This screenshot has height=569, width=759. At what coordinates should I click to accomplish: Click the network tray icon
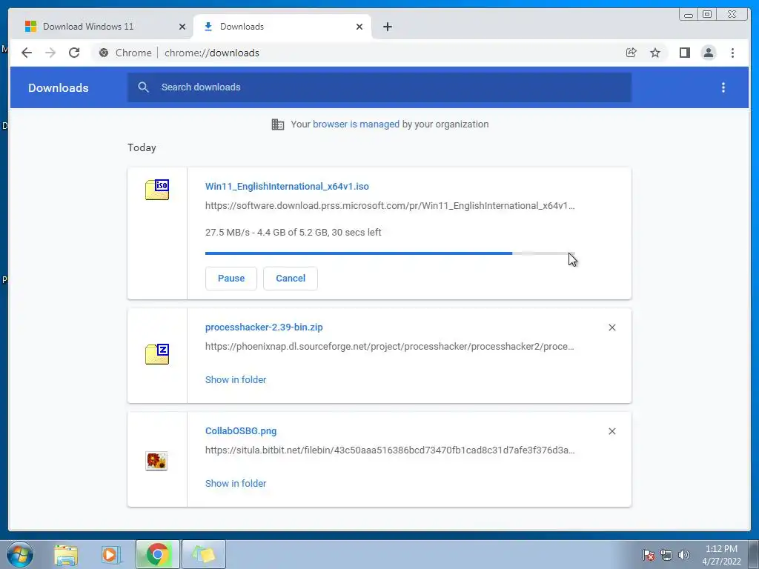[666, 555]
